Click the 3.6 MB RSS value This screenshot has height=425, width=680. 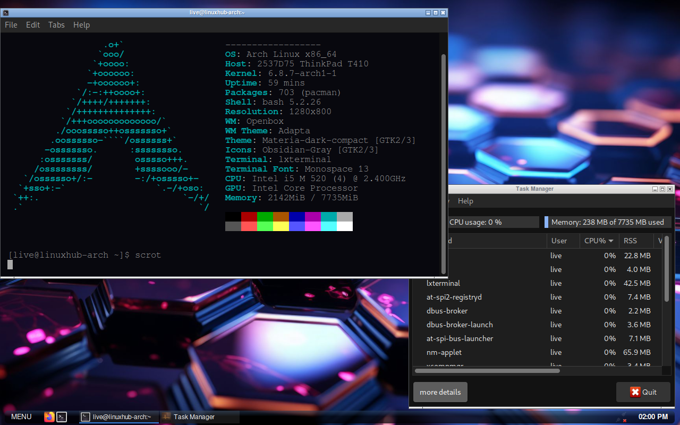[x=639, y=325]
